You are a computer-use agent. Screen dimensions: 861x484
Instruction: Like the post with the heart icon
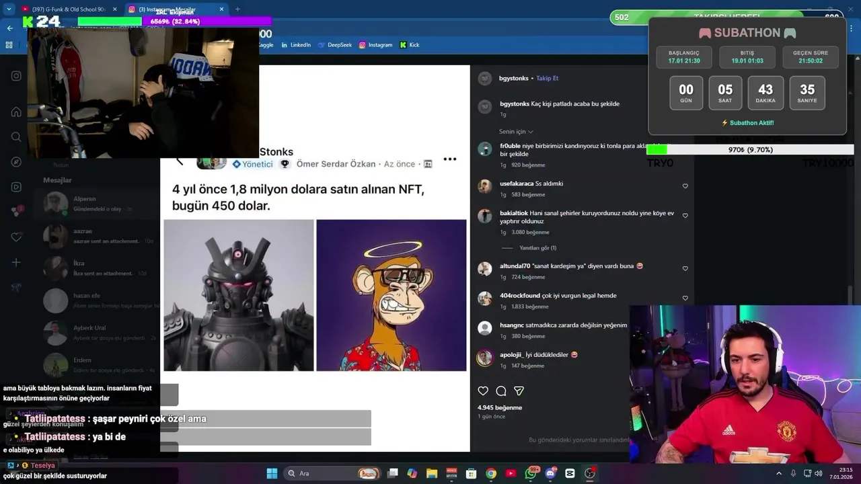tap(483, 391)
